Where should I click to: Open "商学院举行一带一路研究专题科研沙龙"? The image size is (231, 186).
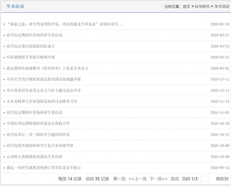[x=38, y=135]
